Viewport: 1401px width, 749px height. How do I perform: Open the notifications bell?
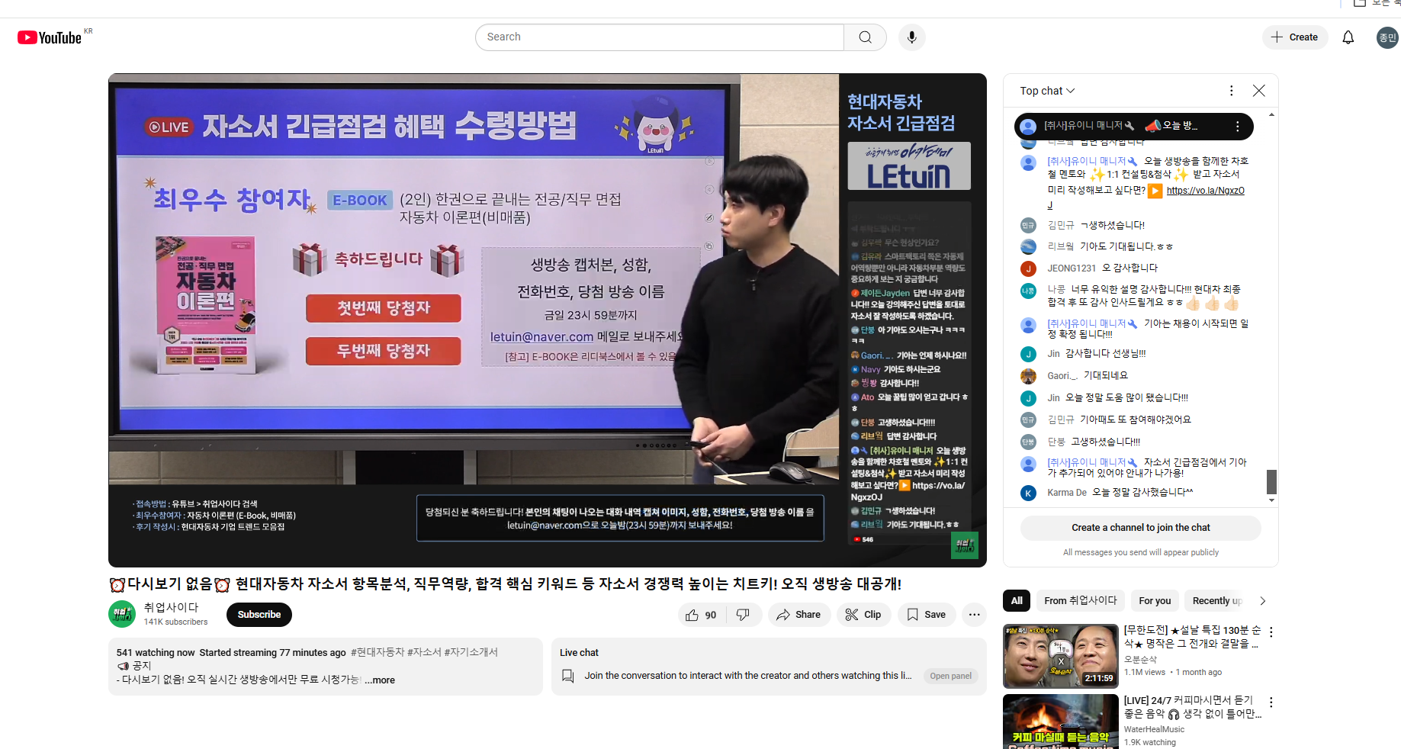[x=1348, y=37]
